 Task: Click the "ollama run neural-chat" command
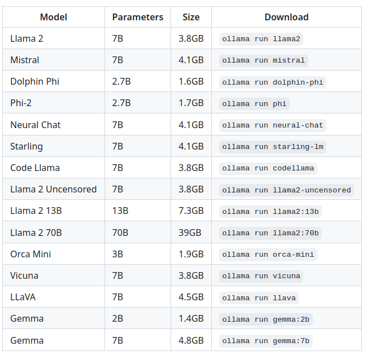coord(273,125)
